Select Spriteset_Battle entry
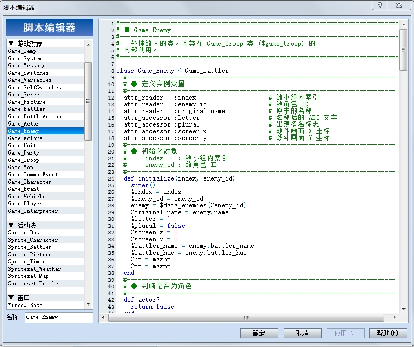Viewport: 414px width, 347px height. click(x=45, y=283)
